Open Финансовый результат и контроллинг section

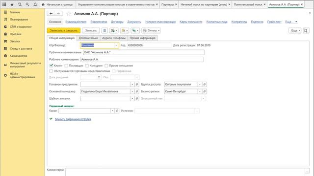(x=25, y=65)
